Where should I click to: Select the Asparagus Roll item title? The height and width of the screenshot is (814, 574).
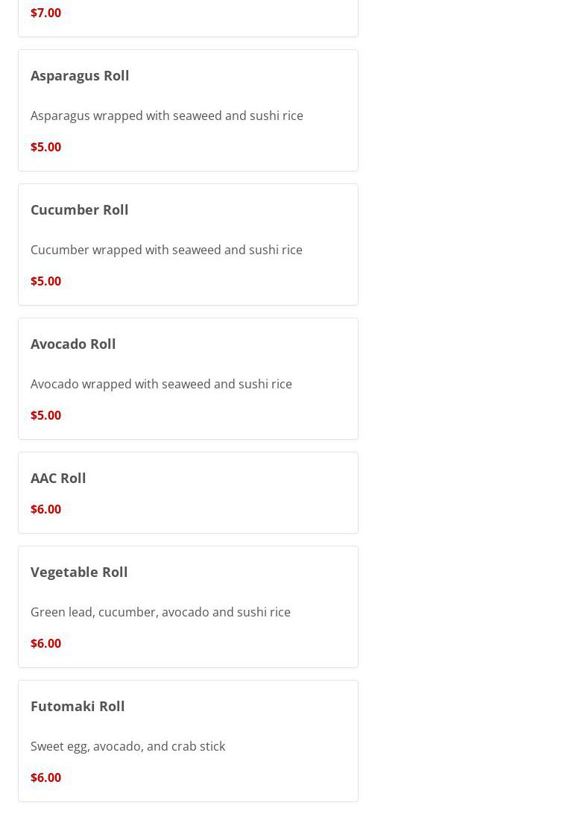pos(80,75)
